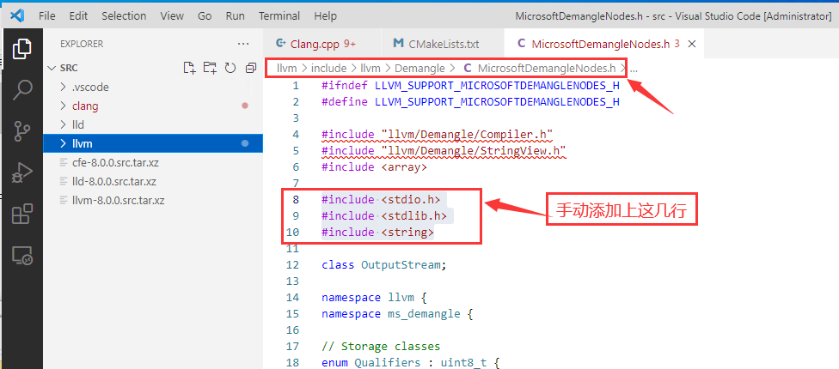839x369 pixels.
Task: Open cfe-8.0.0.src.tar.xz file
Action: [153, 162]
